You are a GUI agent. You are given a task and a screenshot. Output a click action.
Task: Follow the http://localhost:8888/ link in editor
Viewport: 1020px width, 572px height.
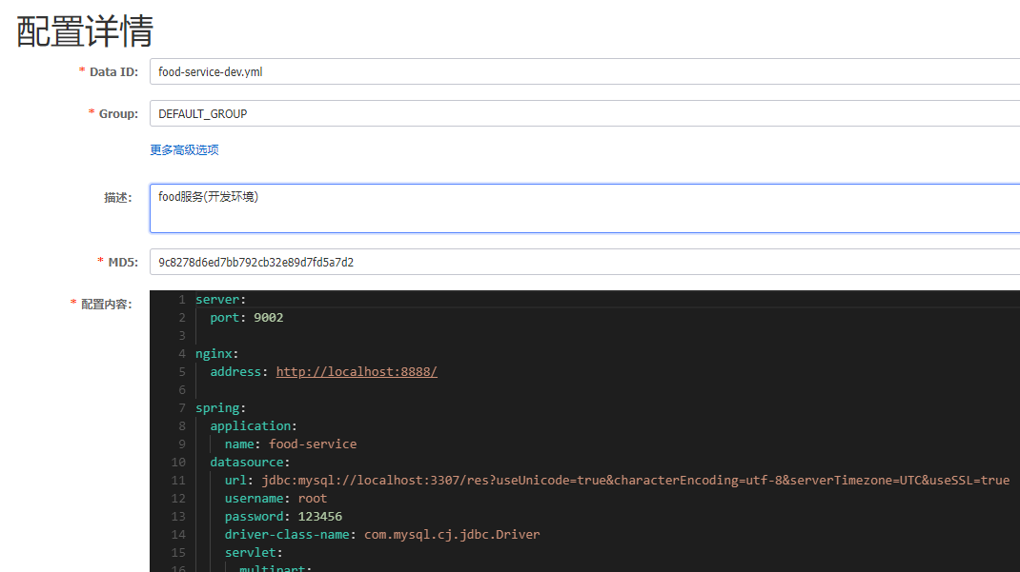356,372
